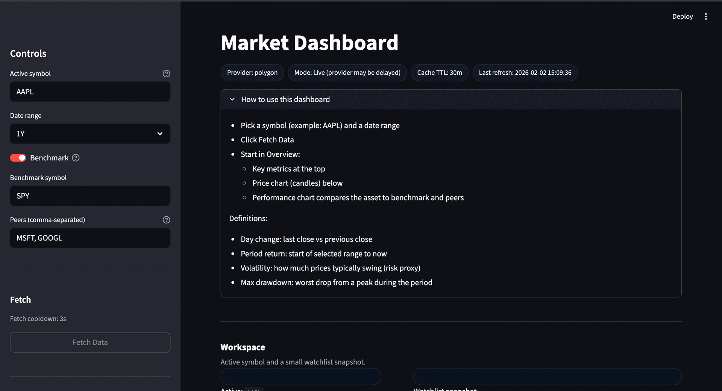The height and width of the screenshot is (391, 722).
Task: Open the help icon for the Peers field
Action: click(166, 220)
